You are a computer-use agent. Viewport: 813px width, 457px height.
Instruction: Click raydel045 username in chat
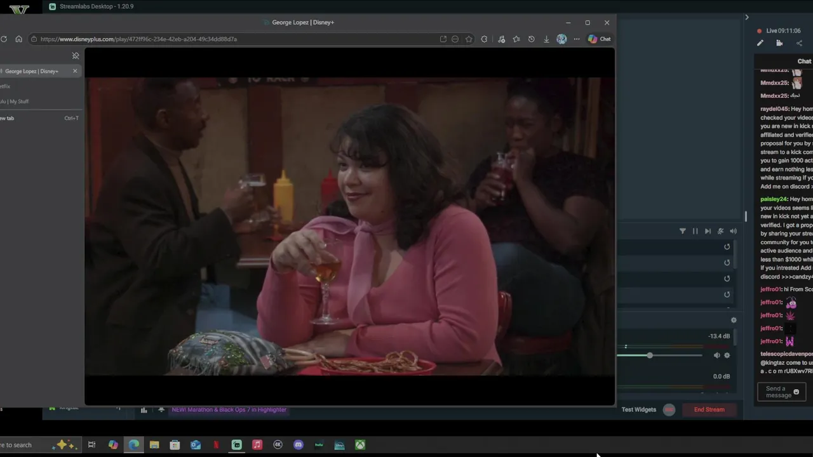774,109
